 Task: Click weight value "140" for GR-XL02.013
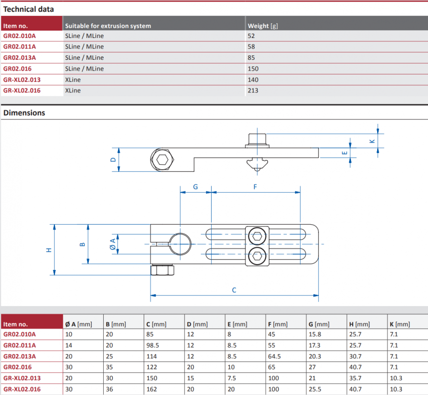tap(253, 79)
